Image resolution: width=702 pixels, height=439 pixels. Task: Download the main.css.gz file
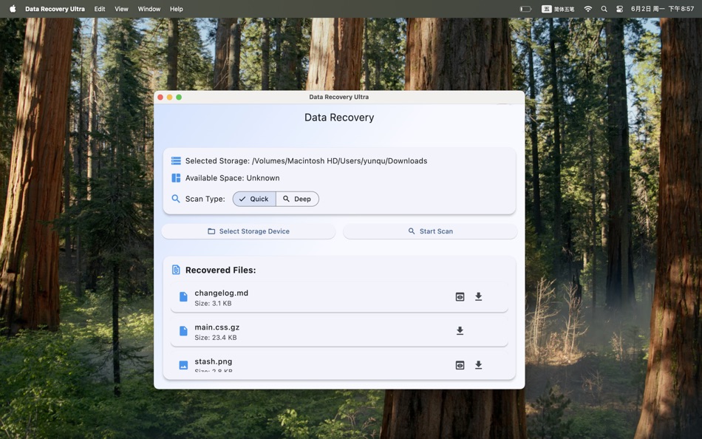click(460, 330)
